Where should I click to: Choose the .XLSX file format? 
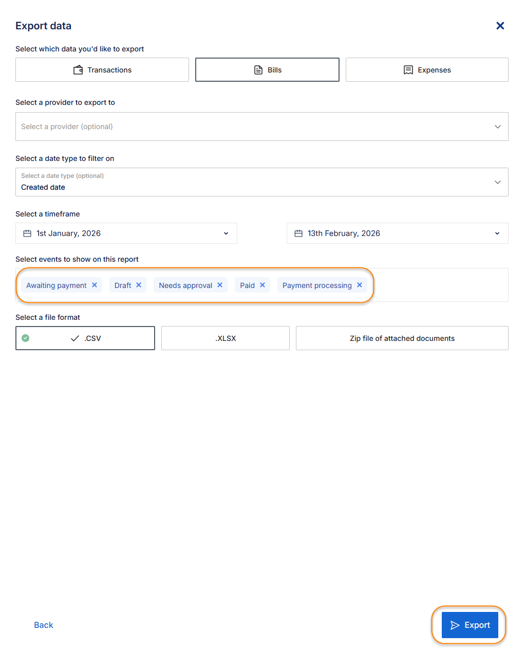pos(226,338)
